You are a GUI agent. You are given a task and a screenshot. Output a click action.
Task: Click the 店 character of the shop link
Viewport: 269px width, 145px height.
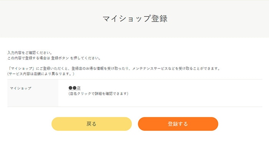point(78,88)
